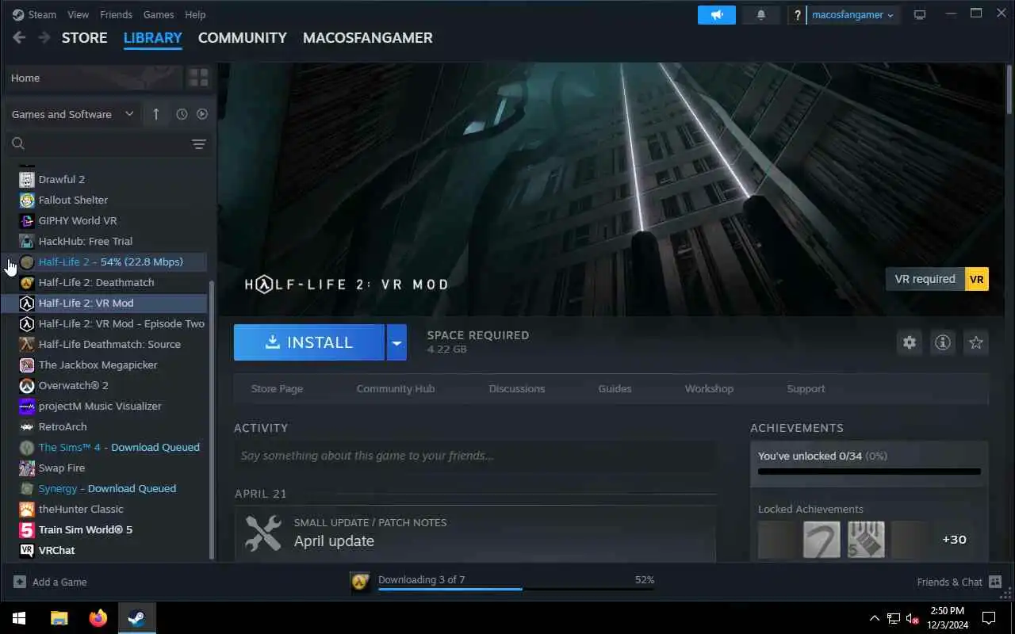Open the Windows notification center icon
Image resolution: width=1015 pixels, height=634 pixels.
point(989,617)
